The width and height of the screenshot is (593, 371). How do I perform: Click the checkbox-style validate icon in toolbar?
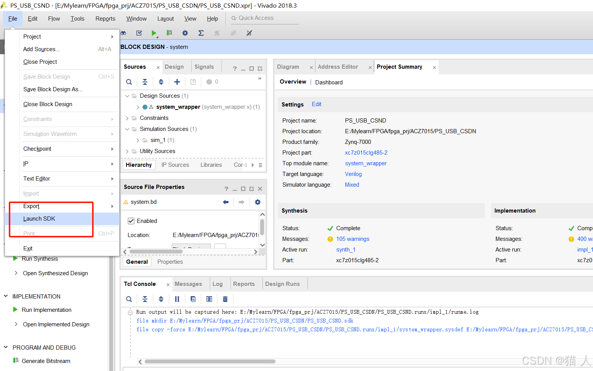coord(139,33)
